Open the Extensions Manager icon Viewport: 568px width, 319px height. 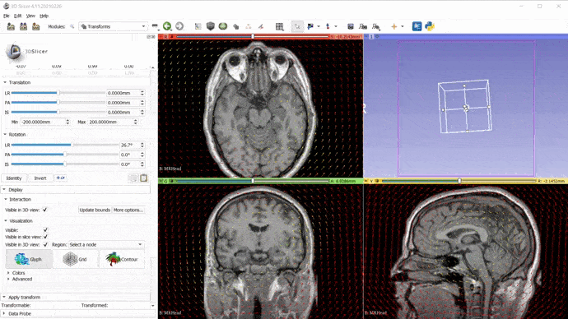point(417,26)
